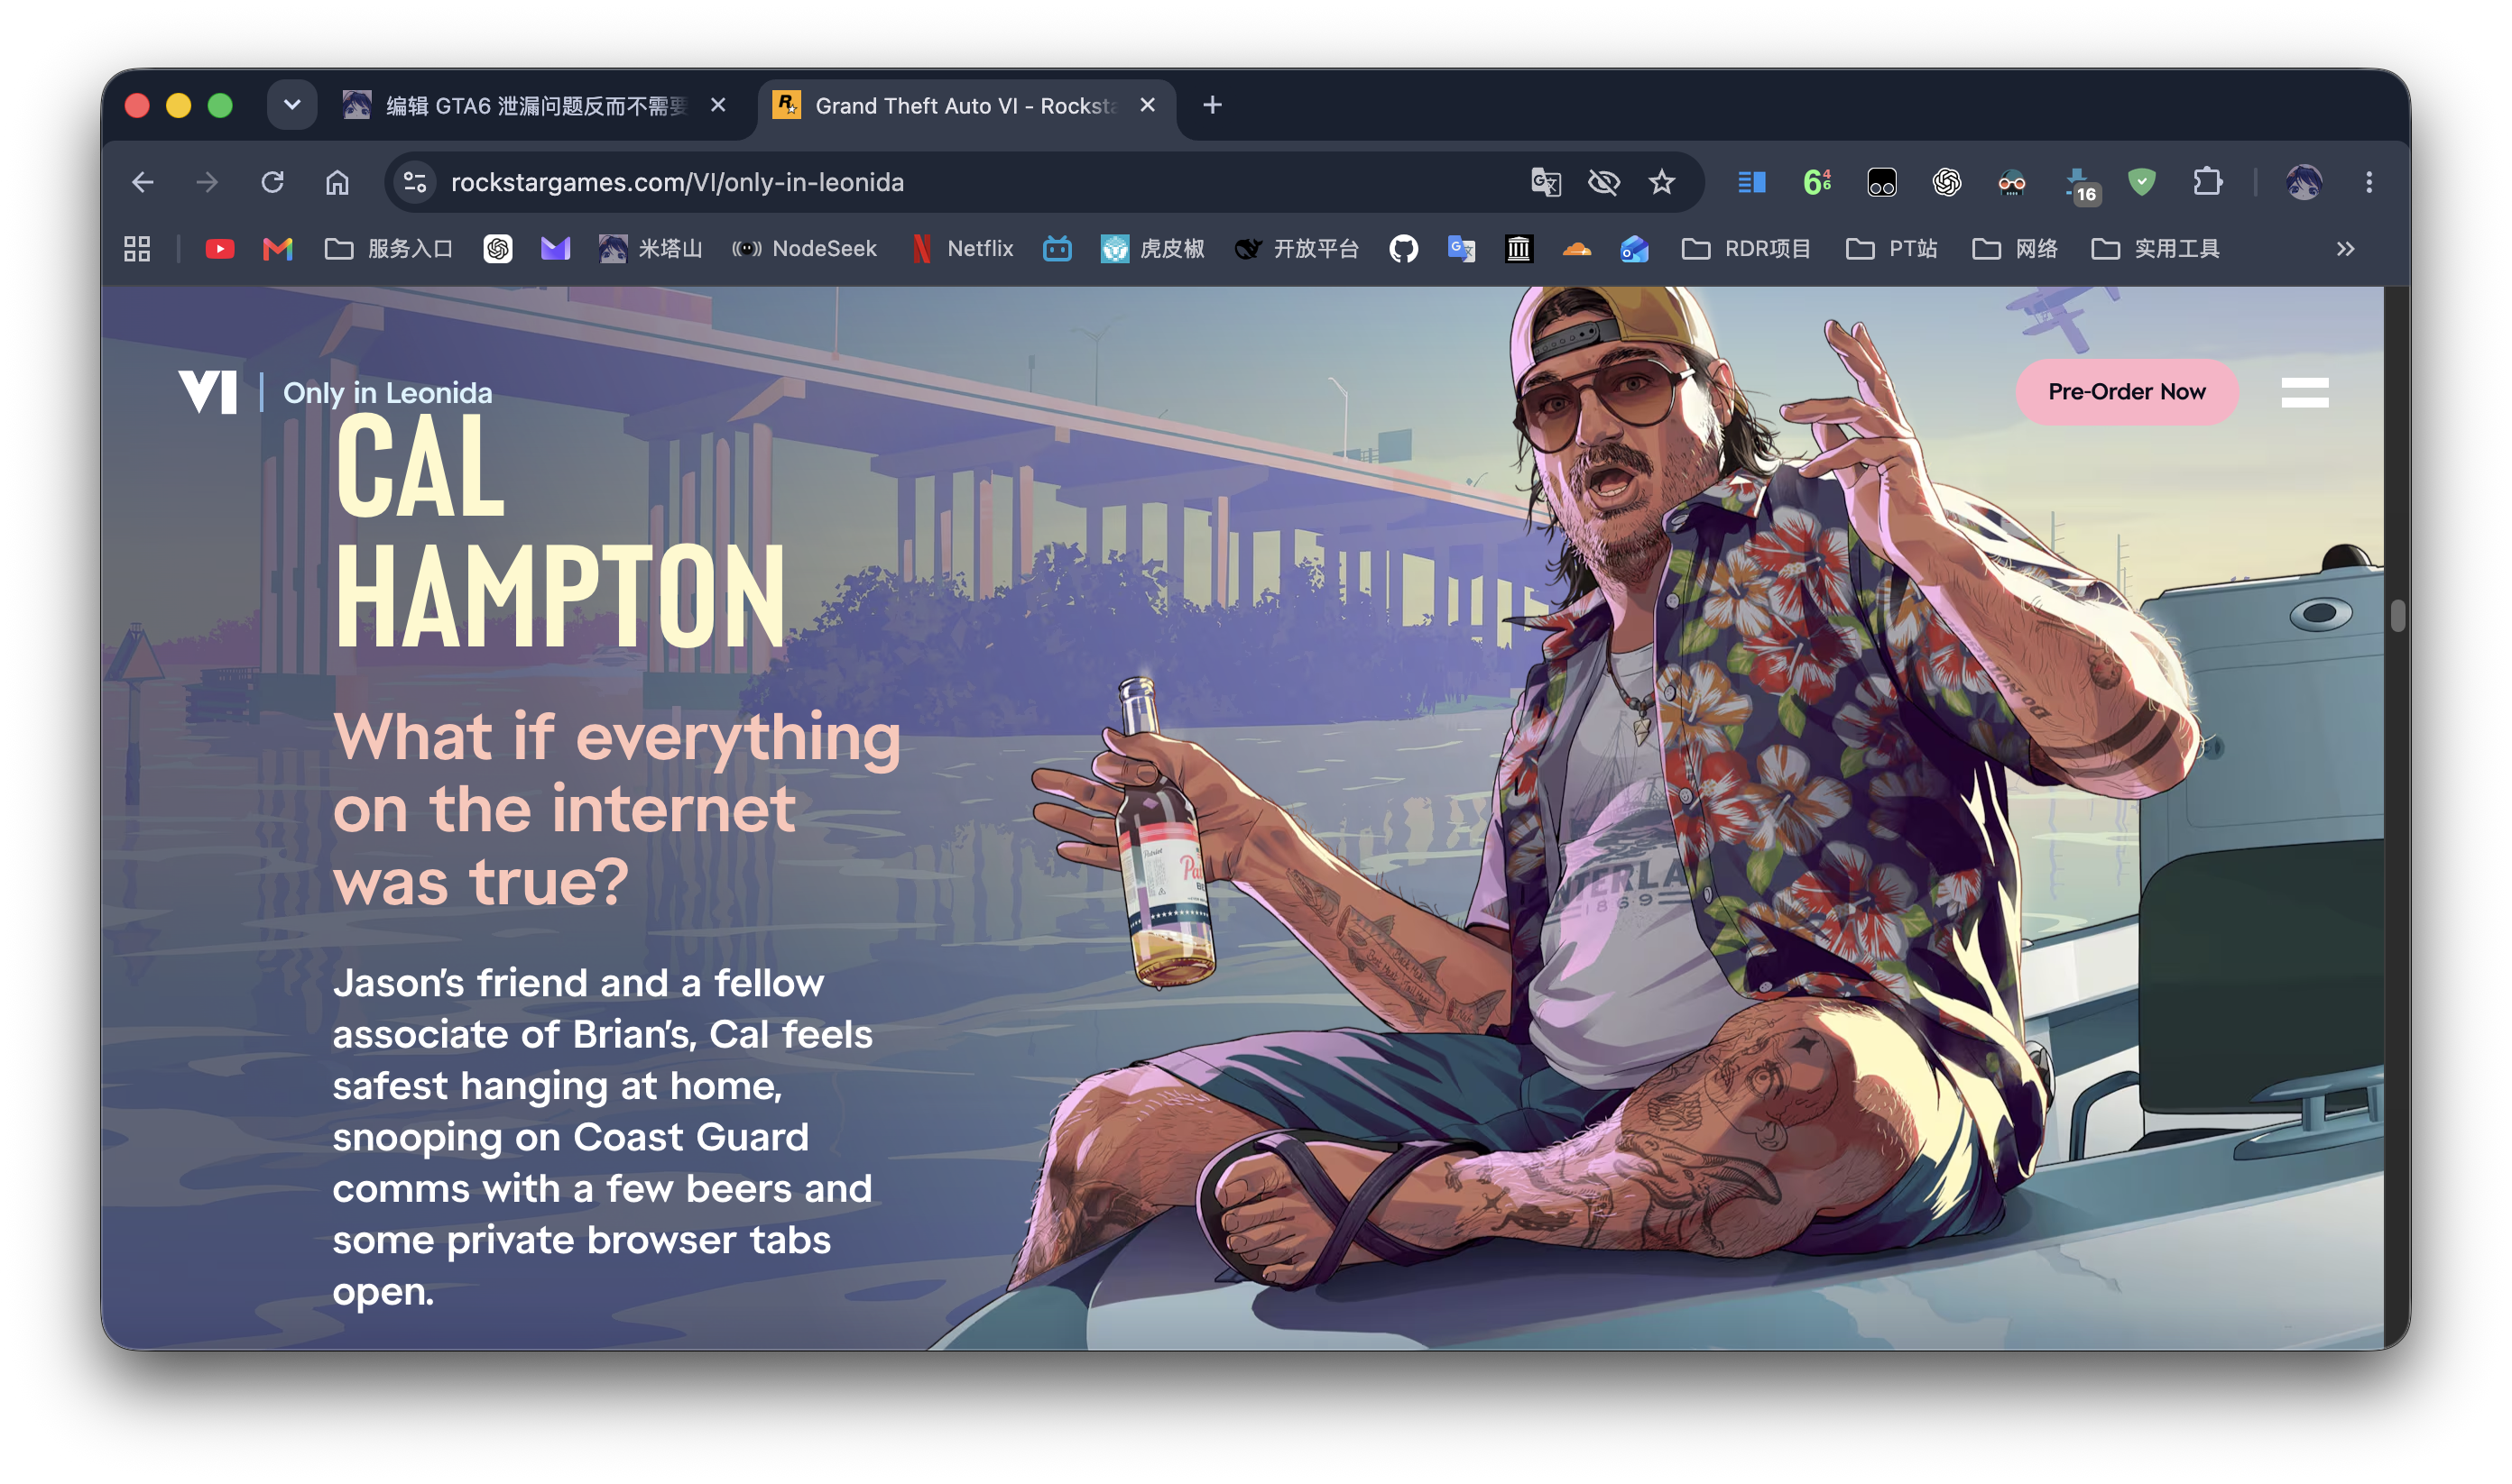Open the blue mail envelope bookmark
The image size is (2512, 1484).
tap(1634, 249)
